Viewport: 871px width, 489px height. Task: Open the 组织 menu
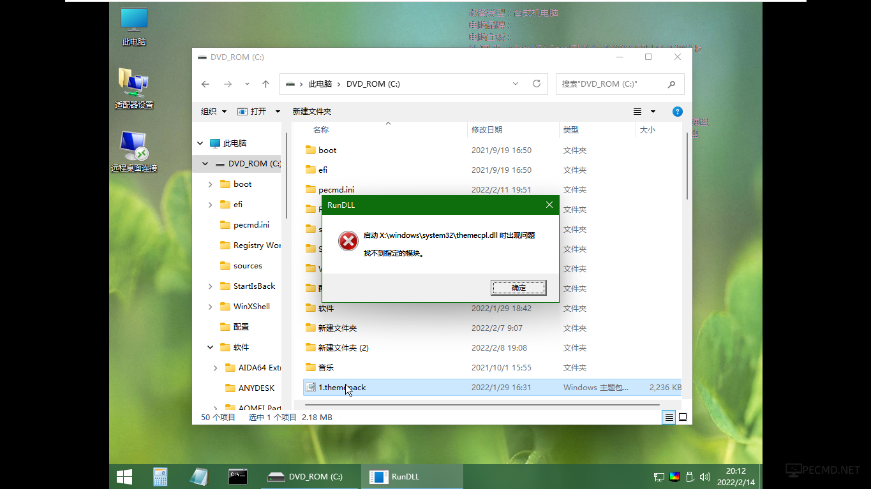click(214, 112)
